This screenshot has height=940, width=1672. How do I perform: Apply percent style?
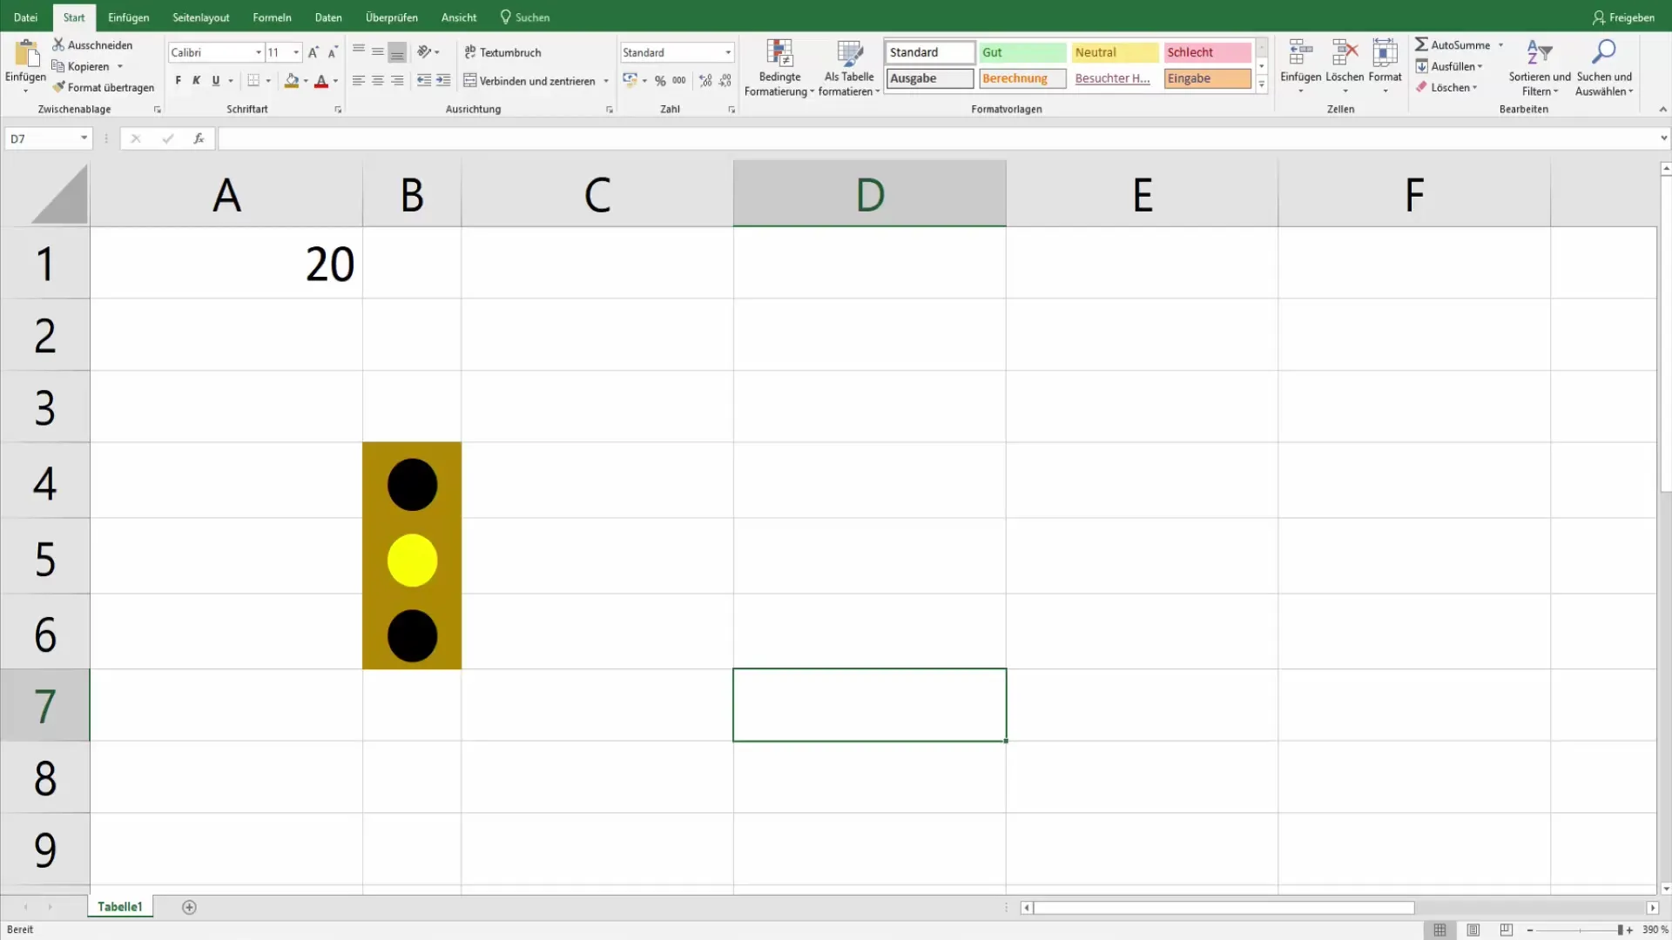(x=660, y=80)
